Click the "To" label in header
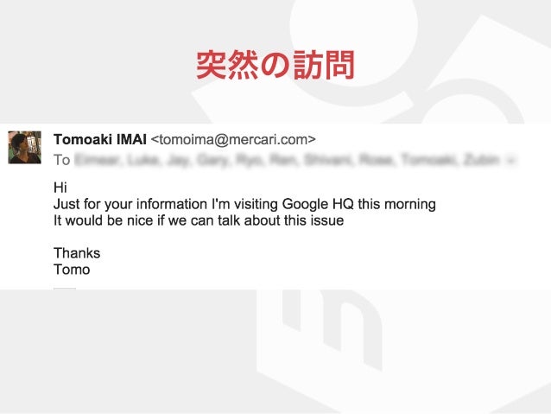 click(x=62, y=160)
